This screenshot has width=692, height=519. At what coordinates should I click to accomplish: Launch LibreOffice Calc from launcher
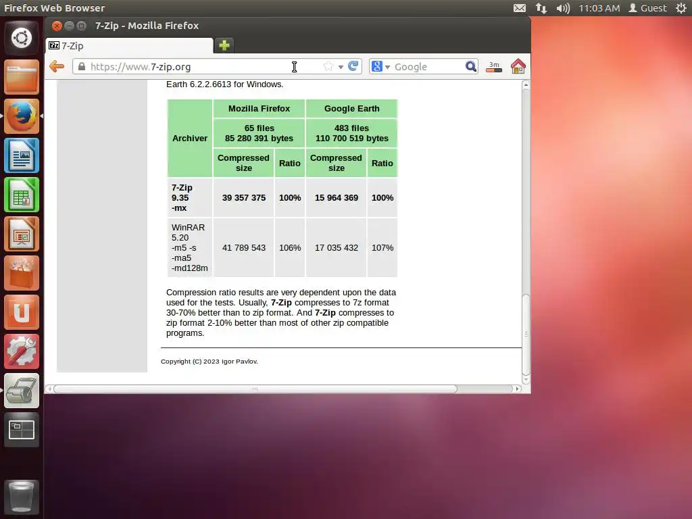(x=22, y=195)
